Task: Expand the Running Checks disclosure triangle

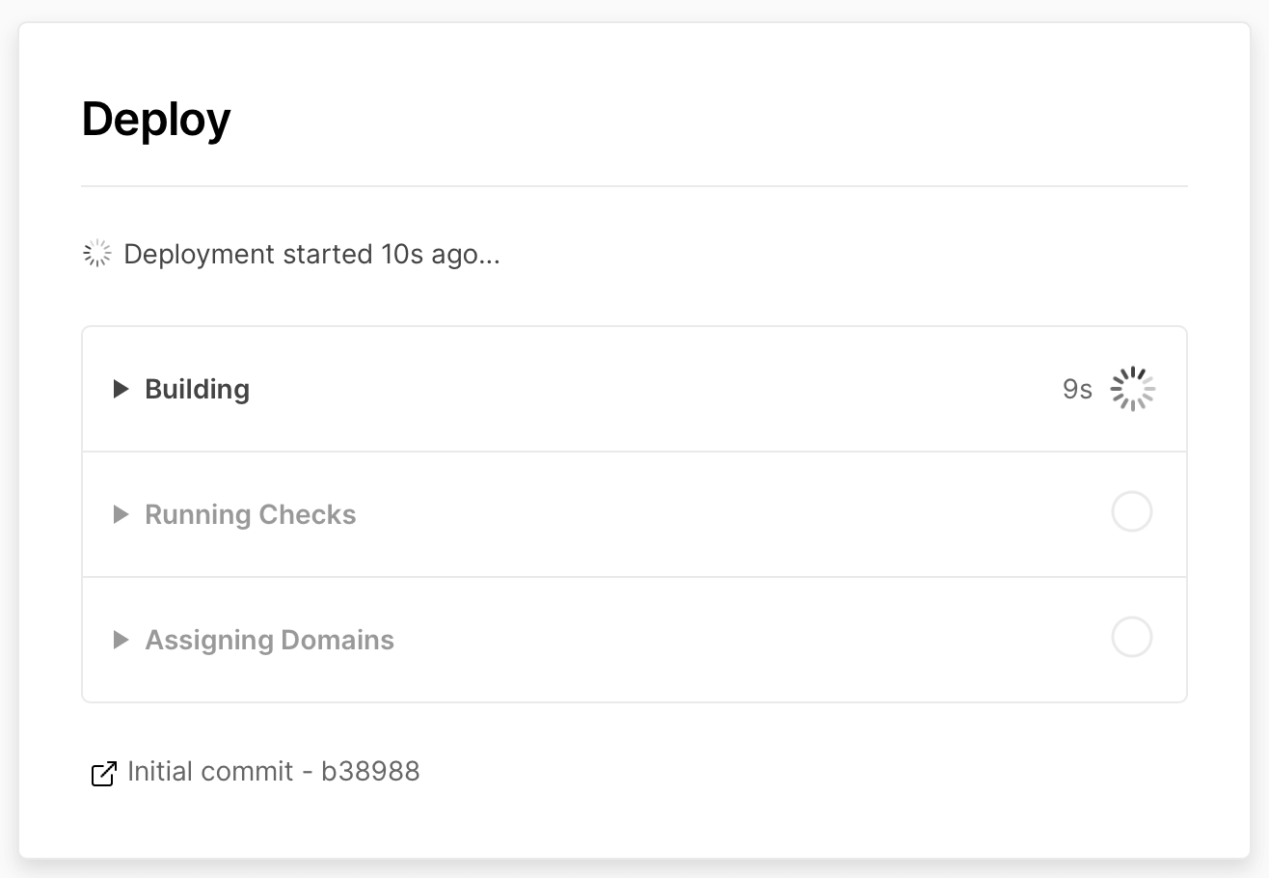Action: click(121, 514)
